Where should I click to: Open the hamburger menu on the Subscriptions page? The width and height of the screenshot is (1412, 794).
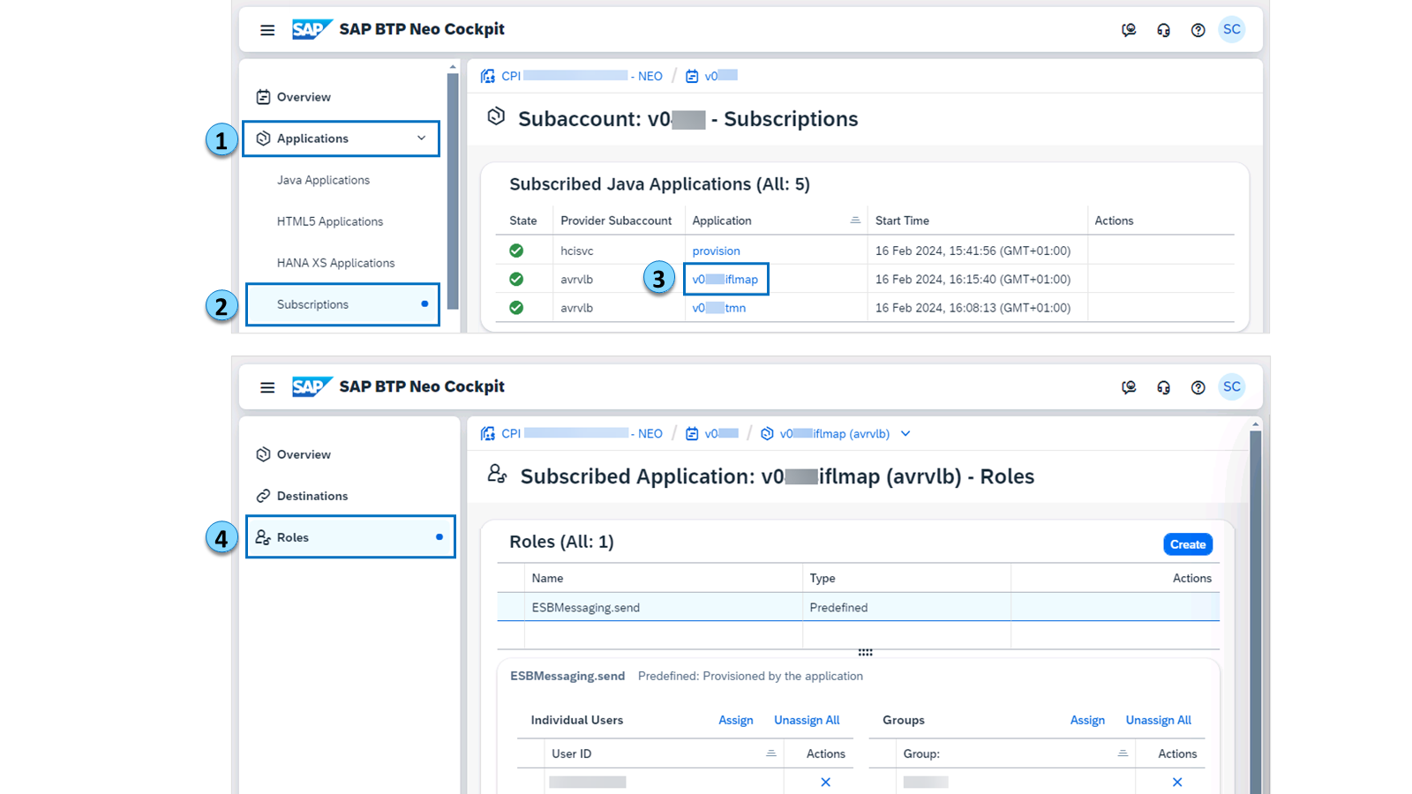(x=267, y=30)
